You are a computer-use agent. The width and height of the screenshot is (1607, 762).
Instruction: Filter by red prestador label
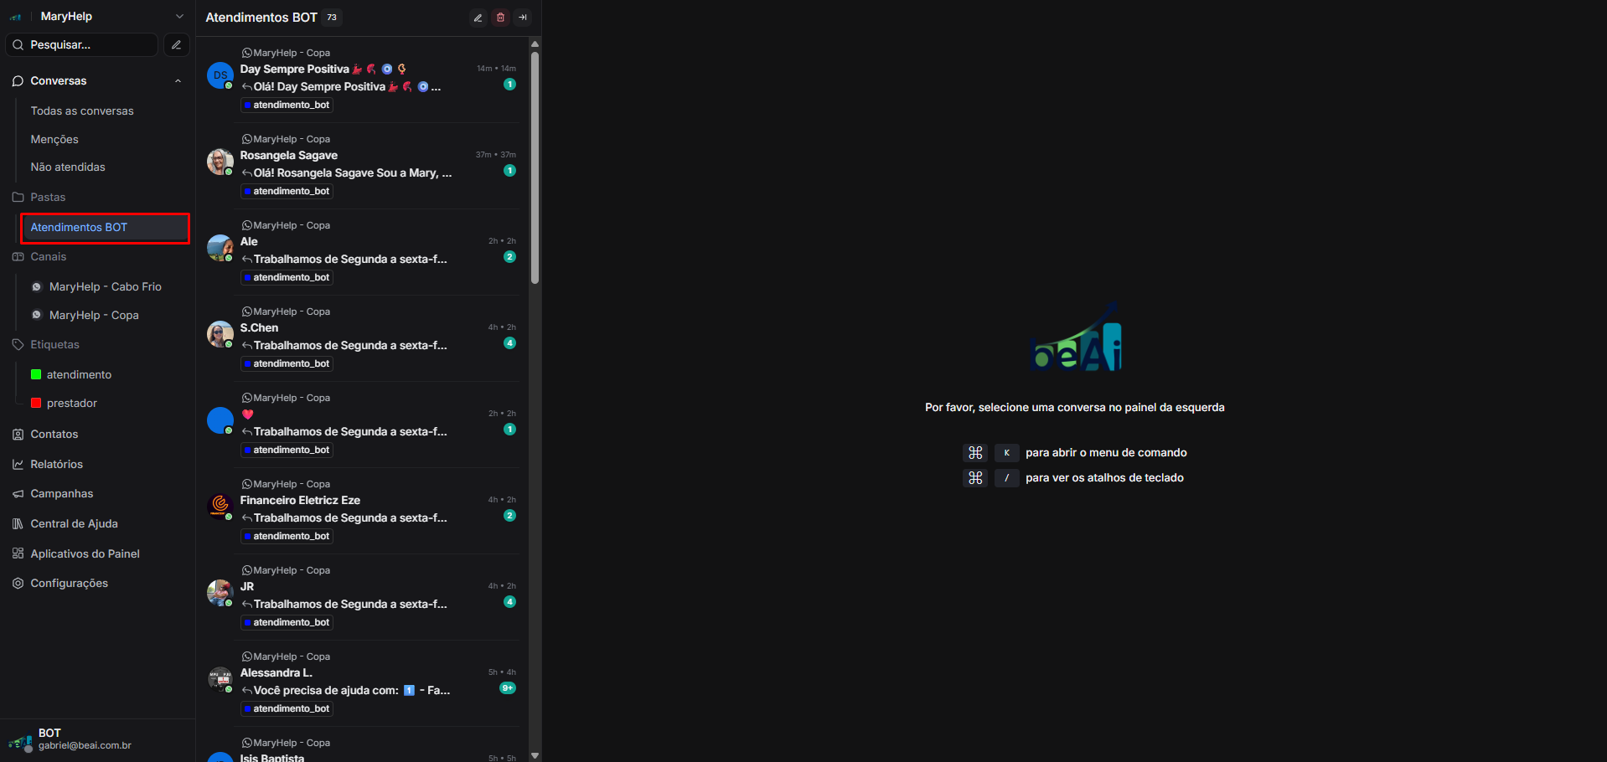click(71, 404)
